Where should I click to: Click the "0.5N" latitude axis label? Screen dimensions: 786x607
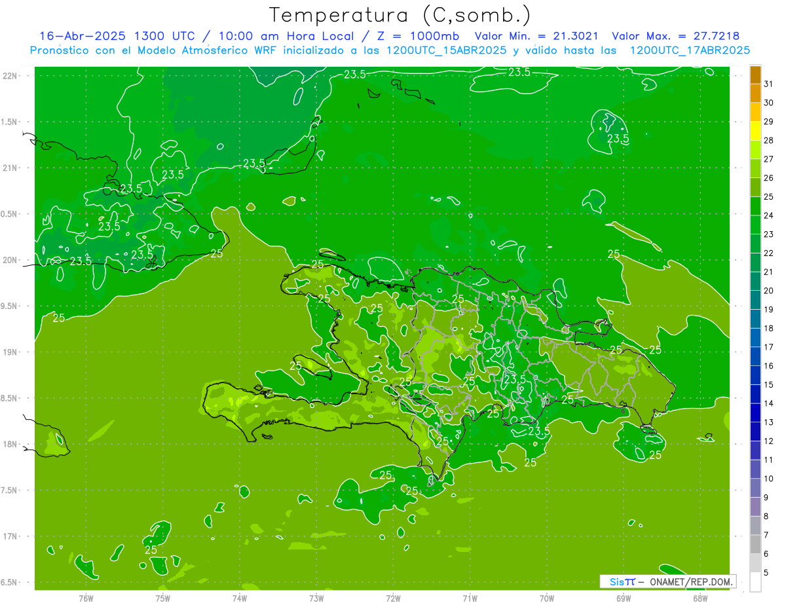click(x=10, y=214)
